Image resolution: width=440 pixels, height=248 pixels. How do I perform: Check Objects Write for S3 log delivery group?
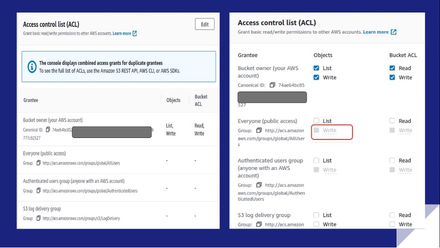(316, 224)
